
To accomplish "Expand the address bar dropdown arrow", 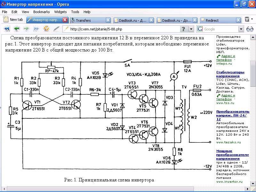I will point(191,29).
